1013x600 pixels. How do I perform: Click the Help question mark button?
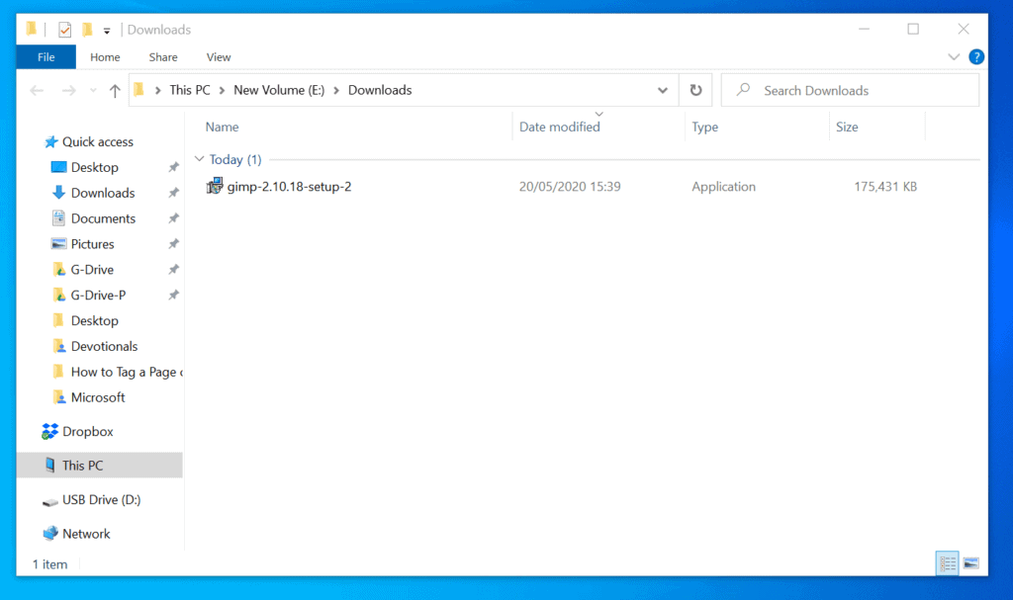coord(976,56)
